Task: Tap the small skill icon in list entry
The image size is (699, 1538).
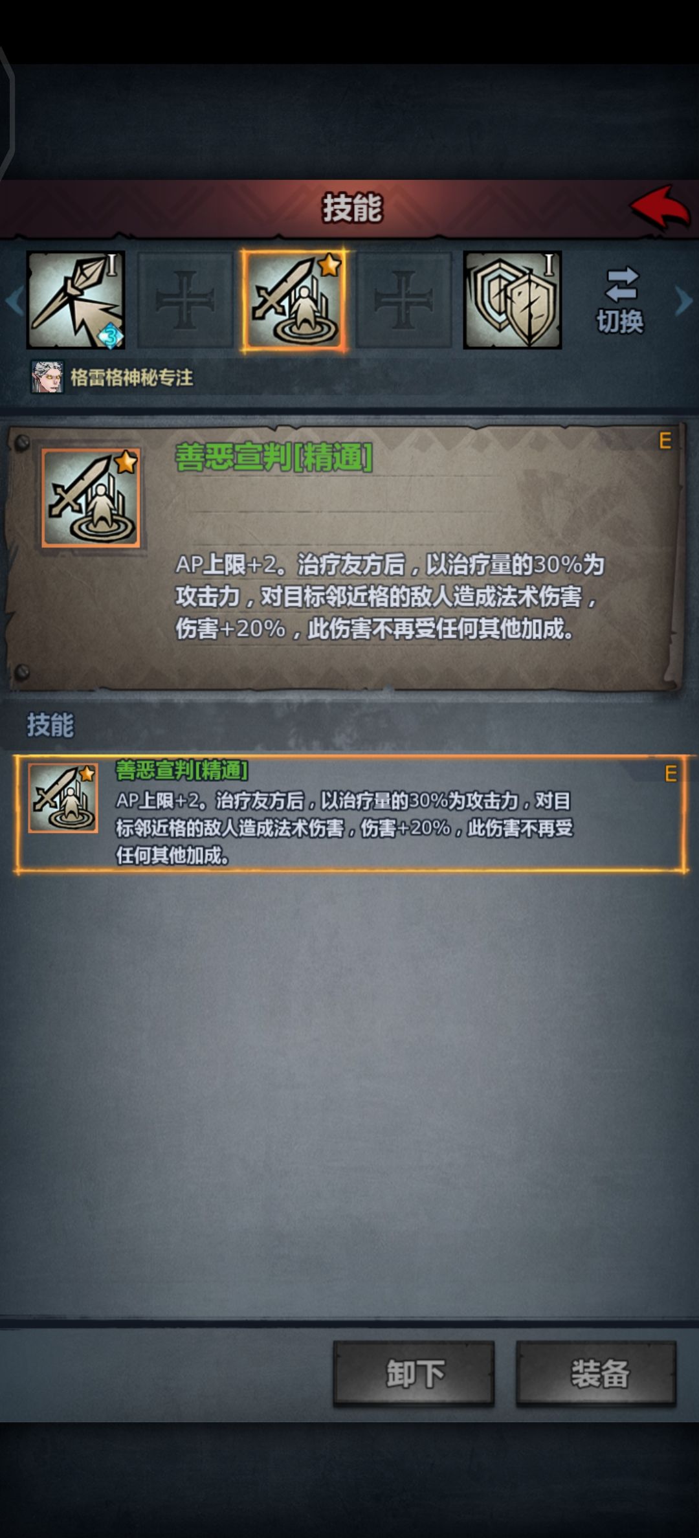Action: (63, 797)
